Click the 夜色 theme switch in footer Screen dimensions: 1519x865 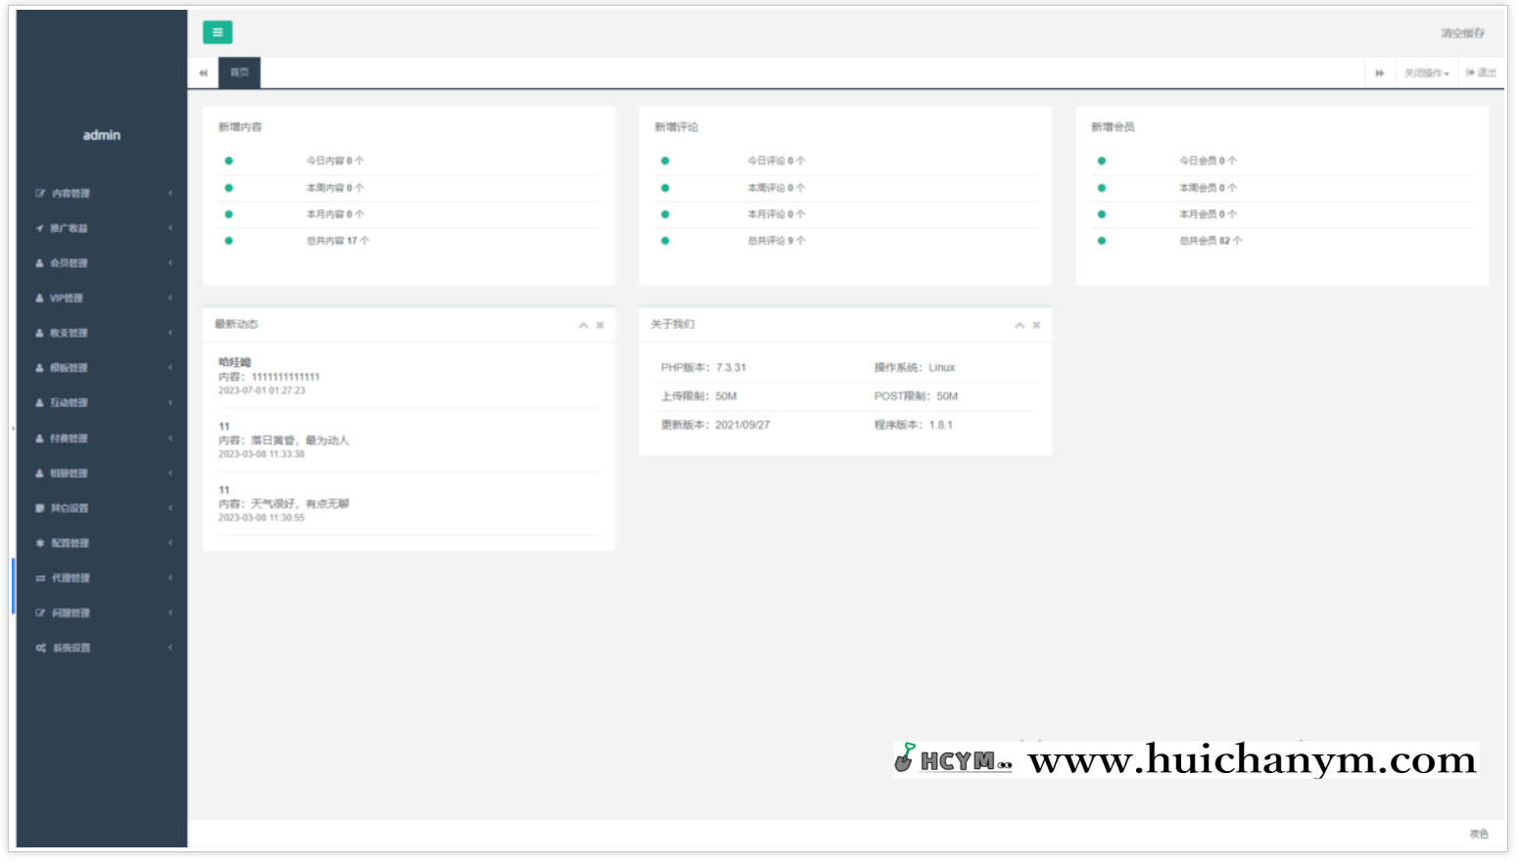(x=1478, y=834)
